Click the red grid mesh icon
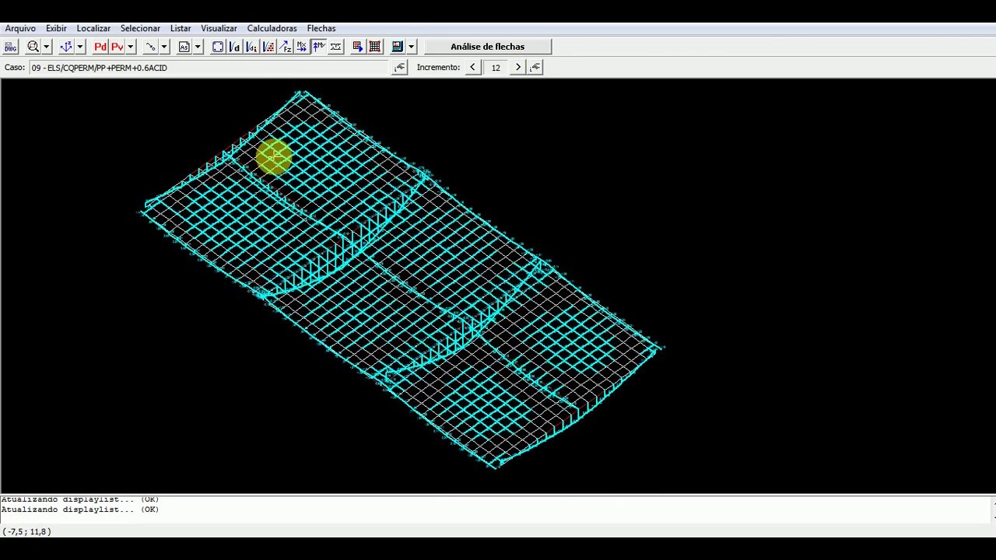This screenshot has height=560, width=996. point(375,47)
